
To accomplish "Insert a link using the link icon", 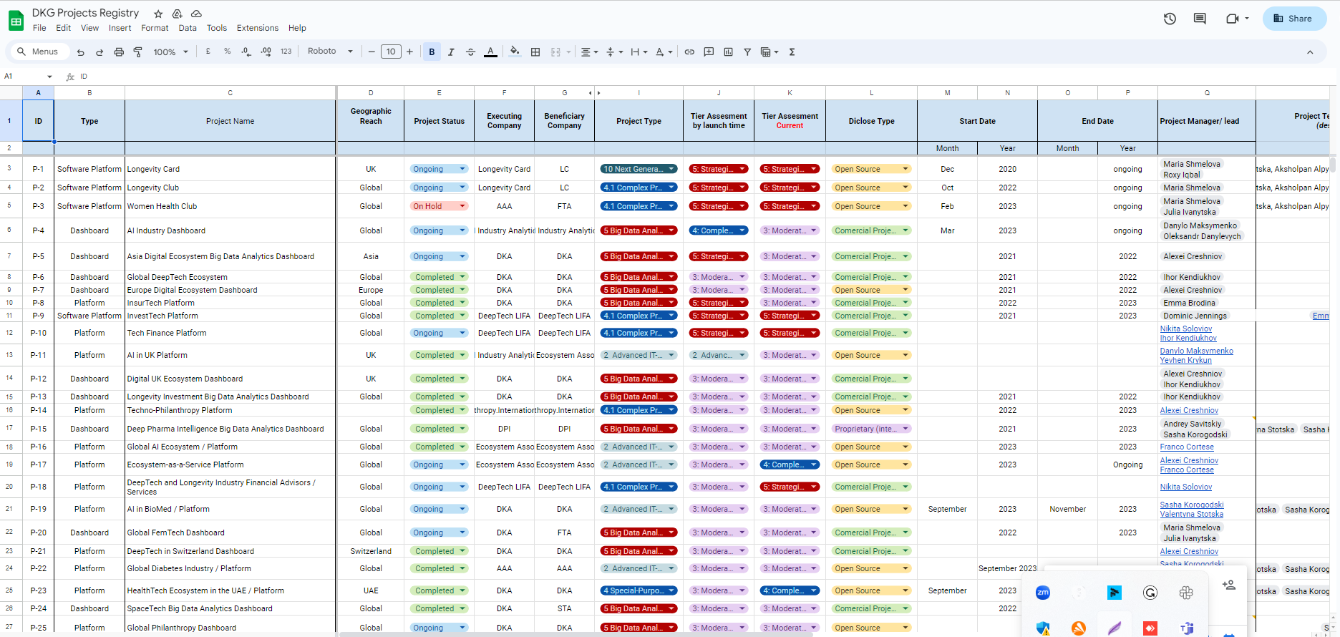I will click(x=689, y=52).
